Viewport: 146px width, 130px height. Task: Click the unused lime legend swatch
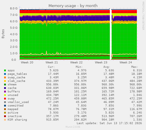point(5,95)
